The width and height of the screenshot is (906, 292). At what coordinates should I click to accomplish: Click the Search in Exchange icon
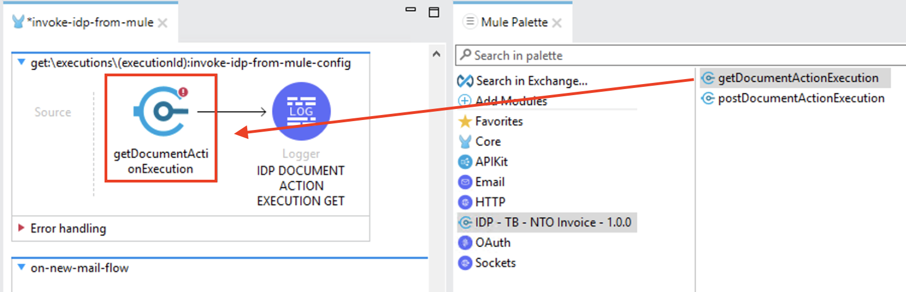[465, 81]
